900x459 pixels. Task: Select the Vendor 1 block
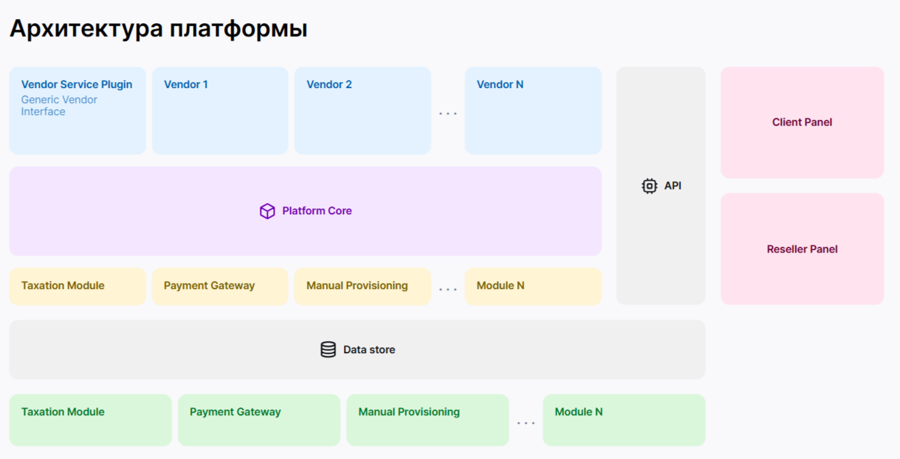(220, 110)
